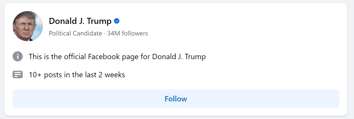This screenshot has height=119, width=354.
Task: Click the dot separator before 34M followers
Action: click(105, 33)
